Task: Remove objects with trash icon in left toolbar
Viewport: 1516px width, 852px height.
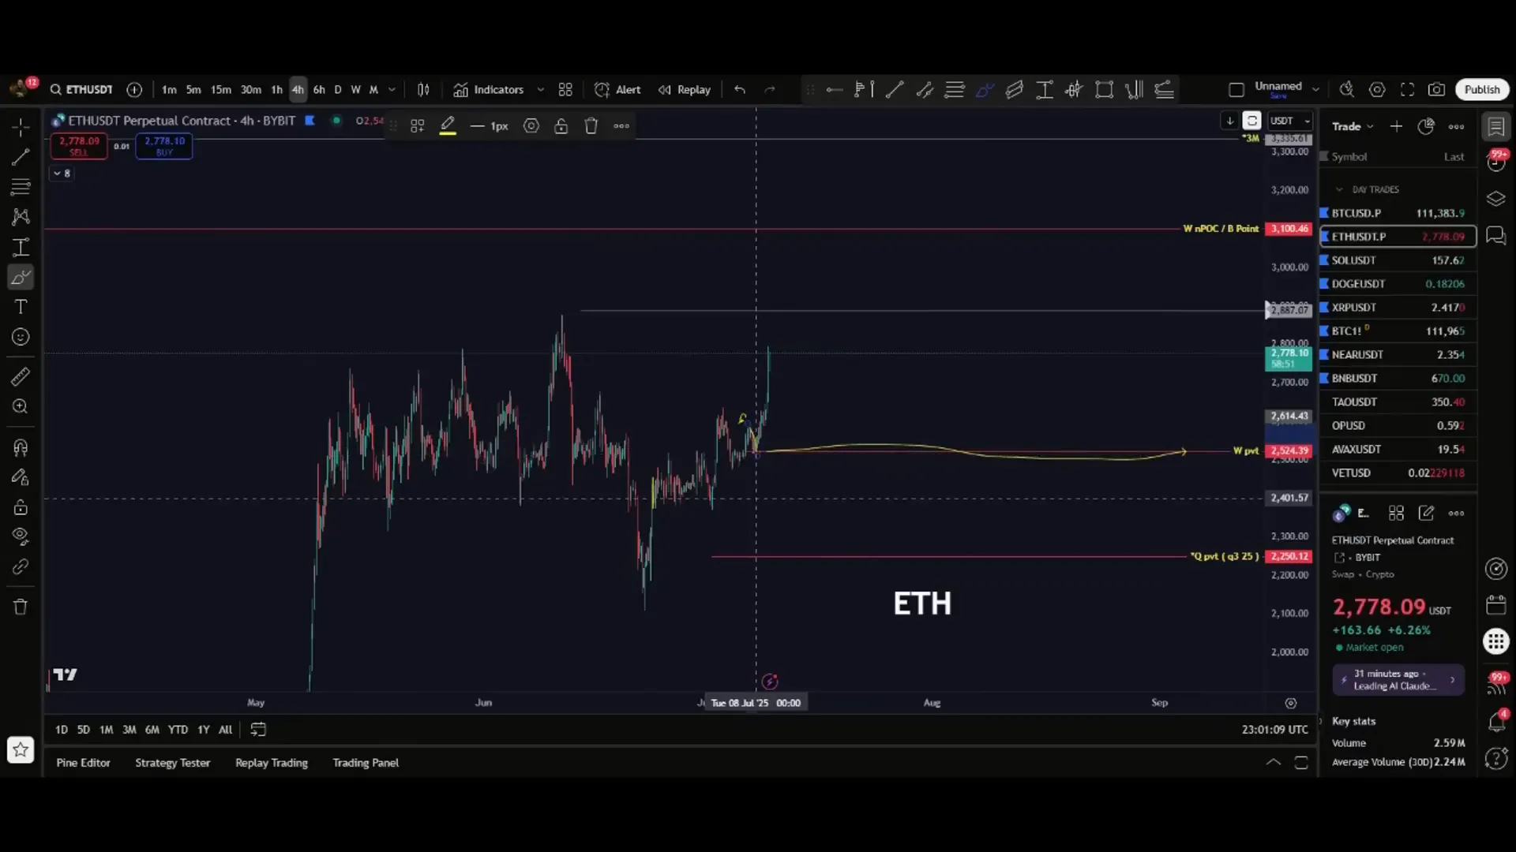Action: 21,607
